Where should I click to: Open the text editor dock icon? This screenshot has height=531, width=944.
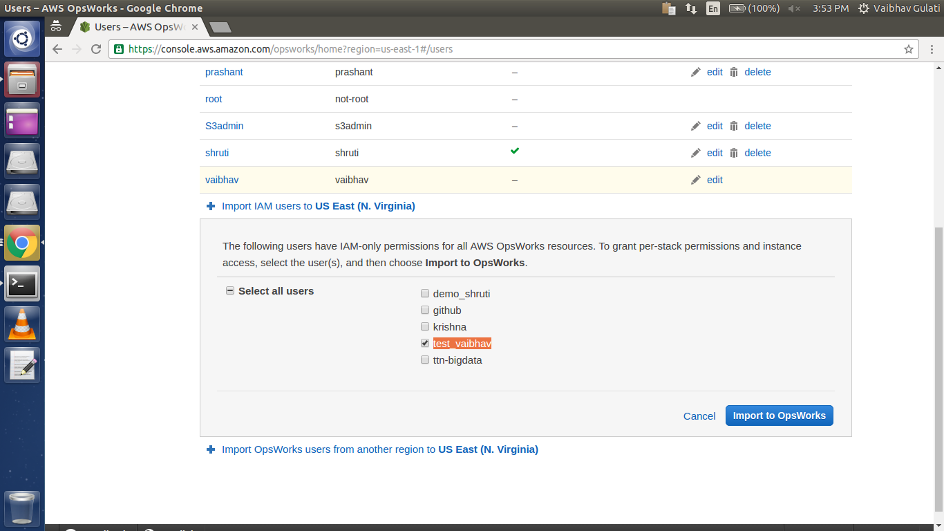tap(22, 365)
